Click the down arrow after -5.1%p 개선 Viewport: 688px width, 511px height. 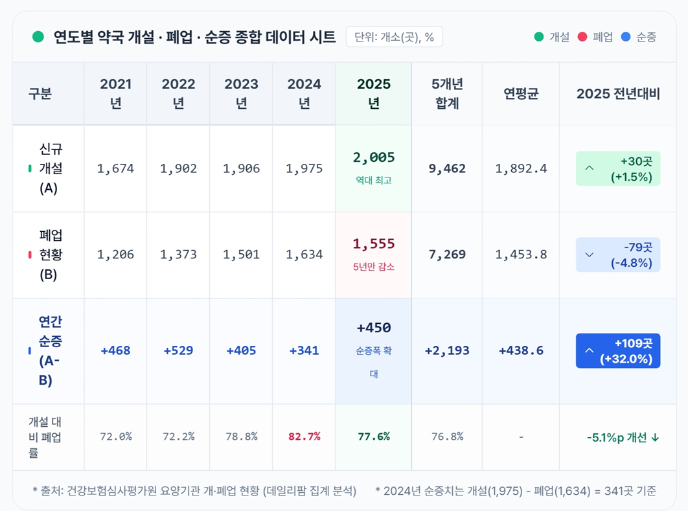point(655,437)
